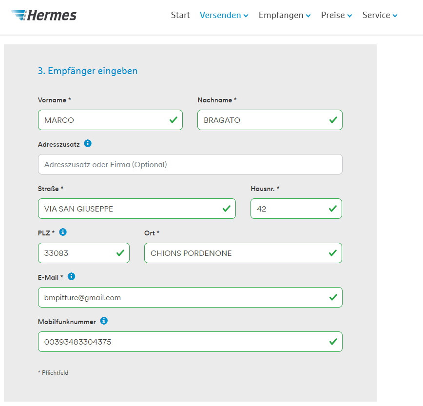Expand the Versenden dropdown menu
Image resolution: width=423 pixels, height=406 pixels.
click(224, 15)
